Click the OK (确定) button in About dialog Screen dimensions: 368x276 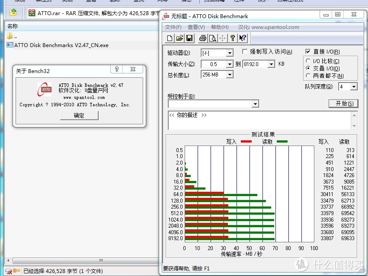(x=79, y=115)
